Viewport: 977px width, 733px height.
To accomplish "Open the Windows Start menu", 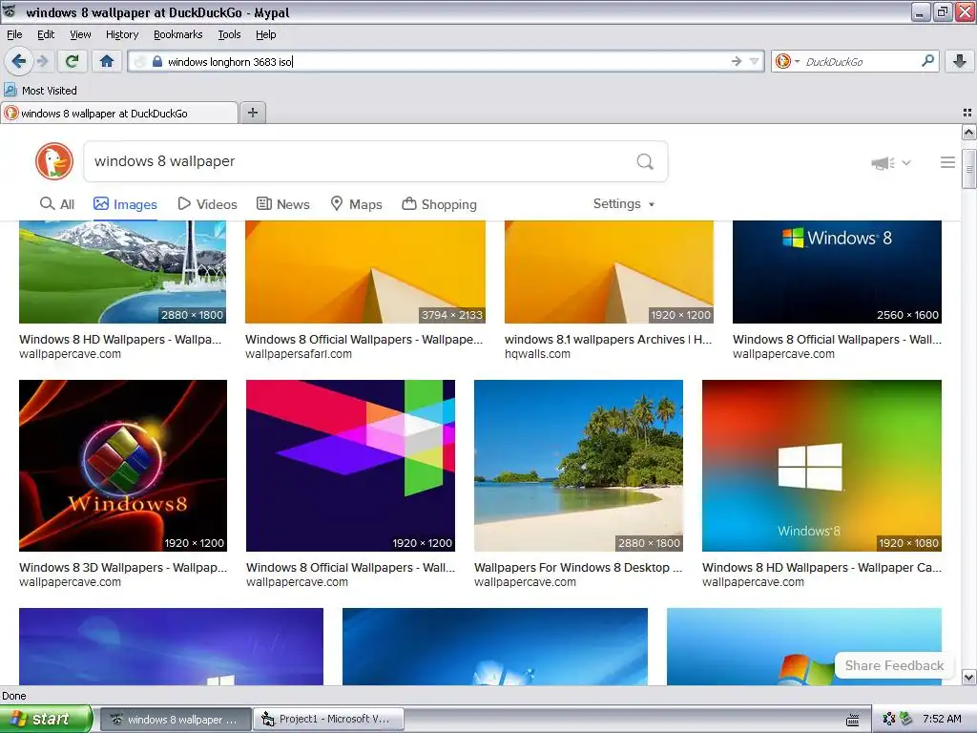I will (46, 719).
